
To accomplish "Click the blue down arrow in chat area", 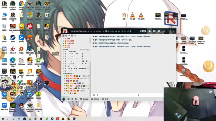I will point(174,37).
